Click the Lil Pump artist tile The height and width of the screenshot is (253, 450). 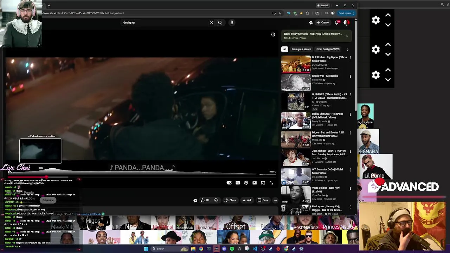pyautogui.click(x=375, y=167)
